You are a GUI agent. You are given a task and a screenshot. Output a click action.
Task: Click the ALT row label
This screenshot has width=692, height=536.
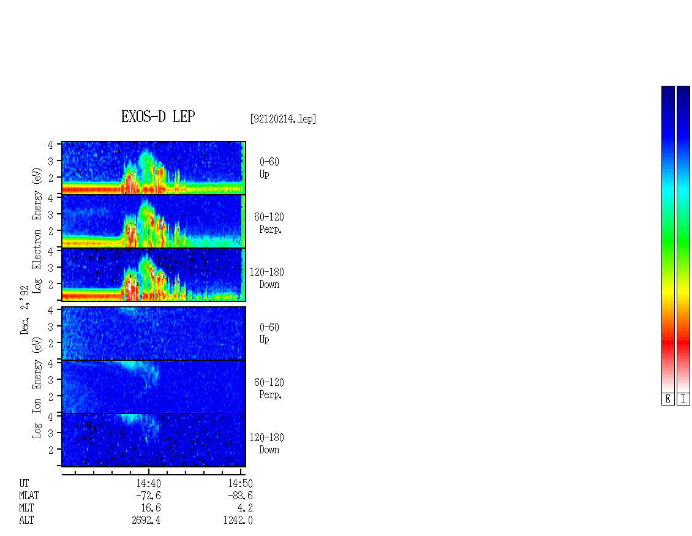[x=26, y=521]
